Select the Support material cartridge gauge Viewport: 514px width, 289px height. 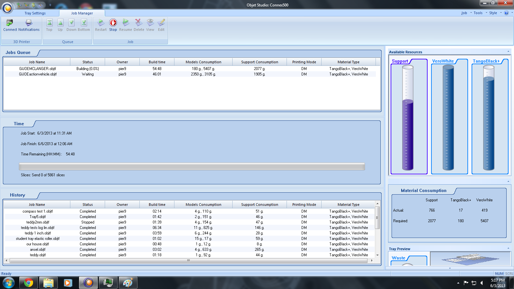409,116
